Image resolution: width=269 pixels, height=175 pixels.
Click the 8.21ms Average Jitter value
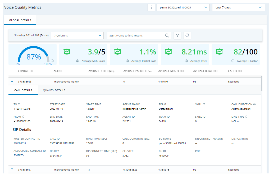[194, 52]
